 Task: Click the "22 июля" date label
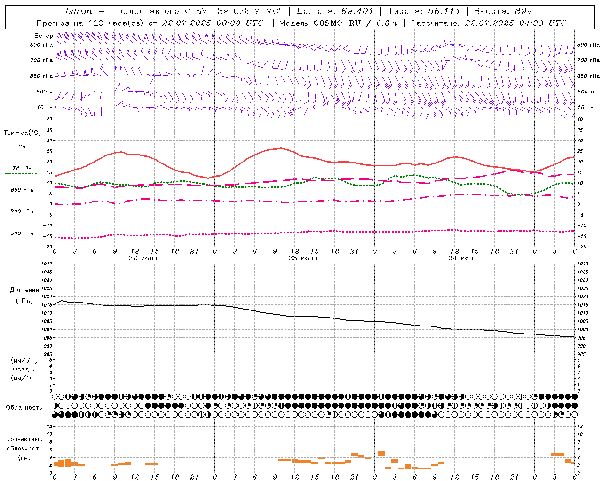tap(143, 258)
